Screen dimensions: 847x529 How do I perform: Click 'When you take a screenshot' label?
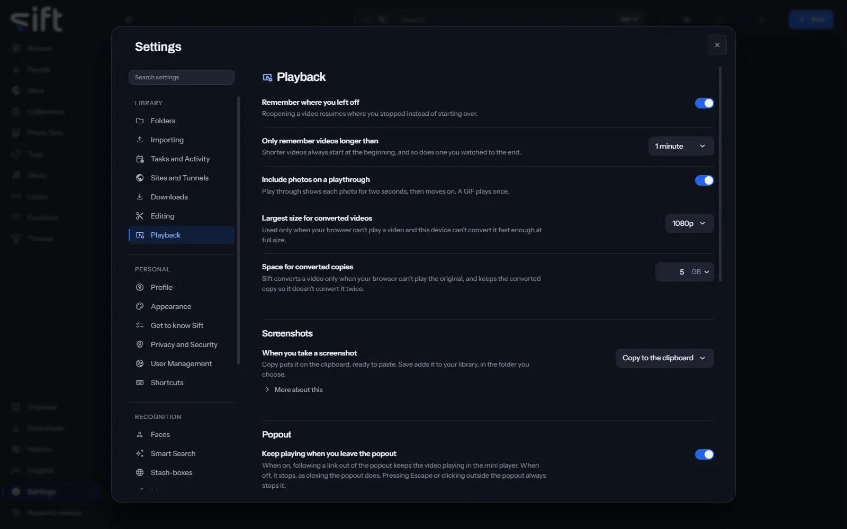tap(309, 353)
